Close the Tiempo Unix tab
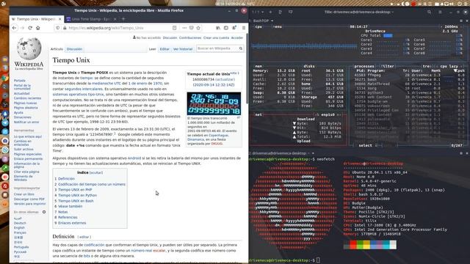Screen dimensions: 470x264 [60, 19]
